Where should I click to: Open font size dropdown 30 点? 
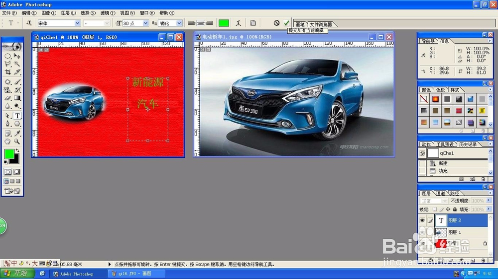coord(145,23)
